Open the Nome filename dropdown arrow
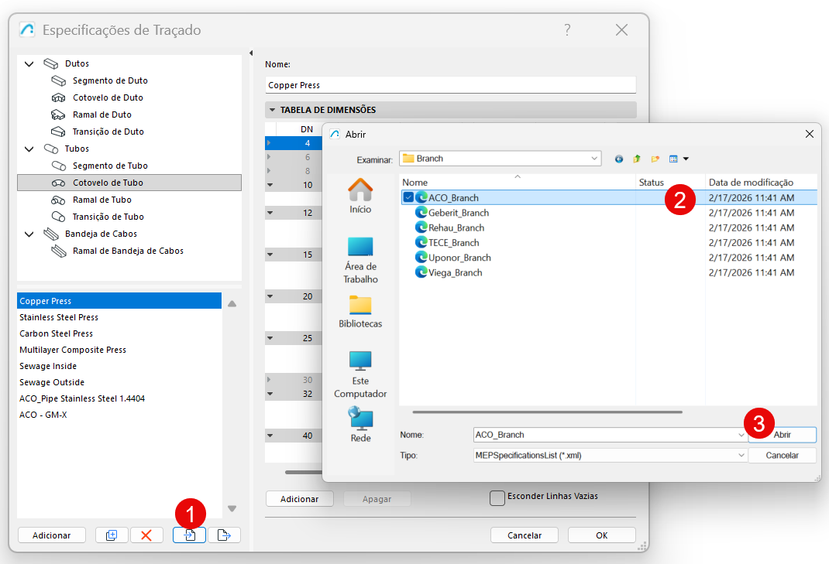 741,435
